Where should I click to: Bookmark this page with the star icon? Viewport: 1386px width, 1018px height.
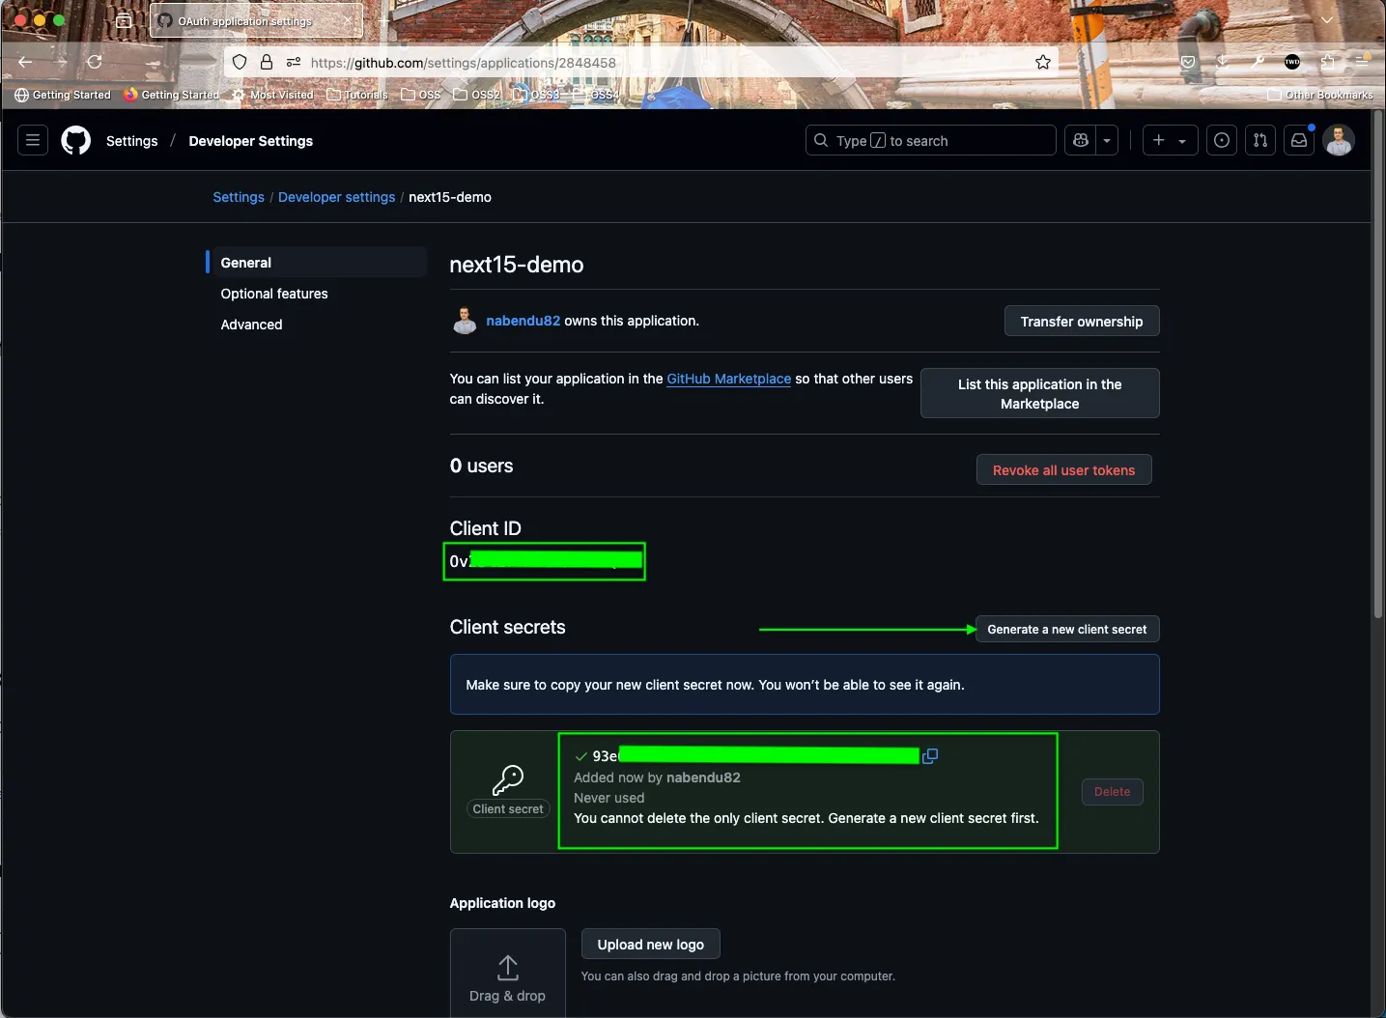1043,62
